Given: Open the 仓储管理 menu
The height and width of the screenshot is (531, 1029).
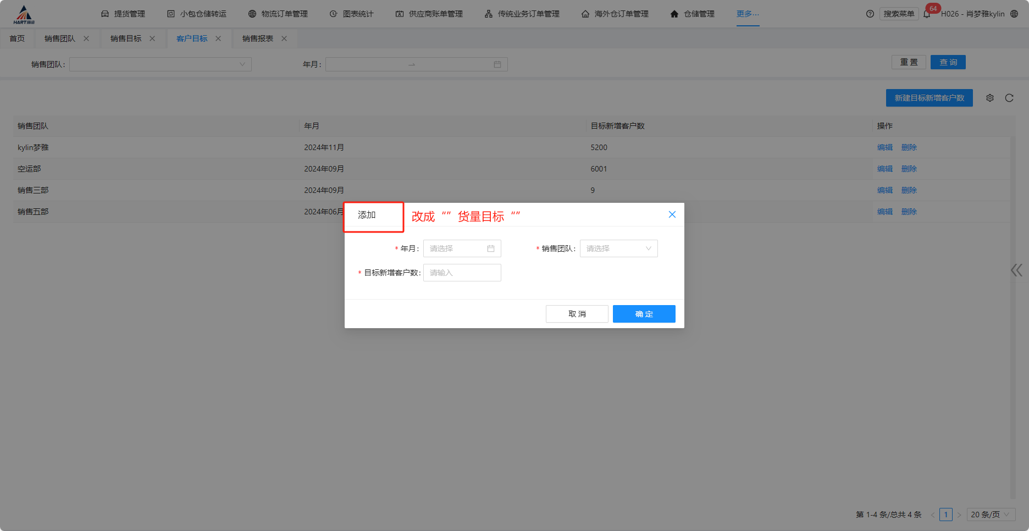Looking at the screenshot, I should [693, 14].
